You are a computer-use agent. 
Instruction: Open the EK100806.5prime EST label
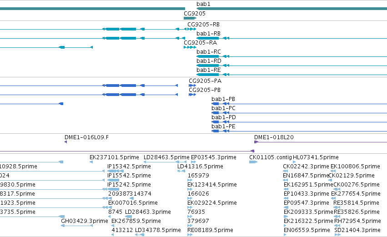coord(355,166)
